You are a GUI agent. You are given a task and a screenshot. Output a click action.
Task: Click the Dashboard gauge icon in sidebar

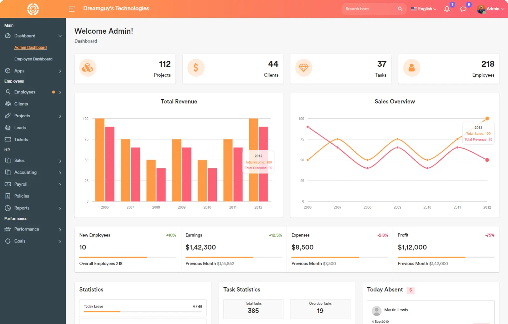click(x=8, y=36)
